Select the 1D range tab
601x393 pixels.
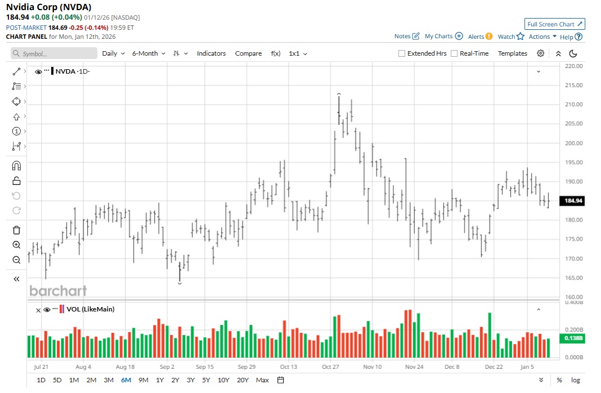41,381
